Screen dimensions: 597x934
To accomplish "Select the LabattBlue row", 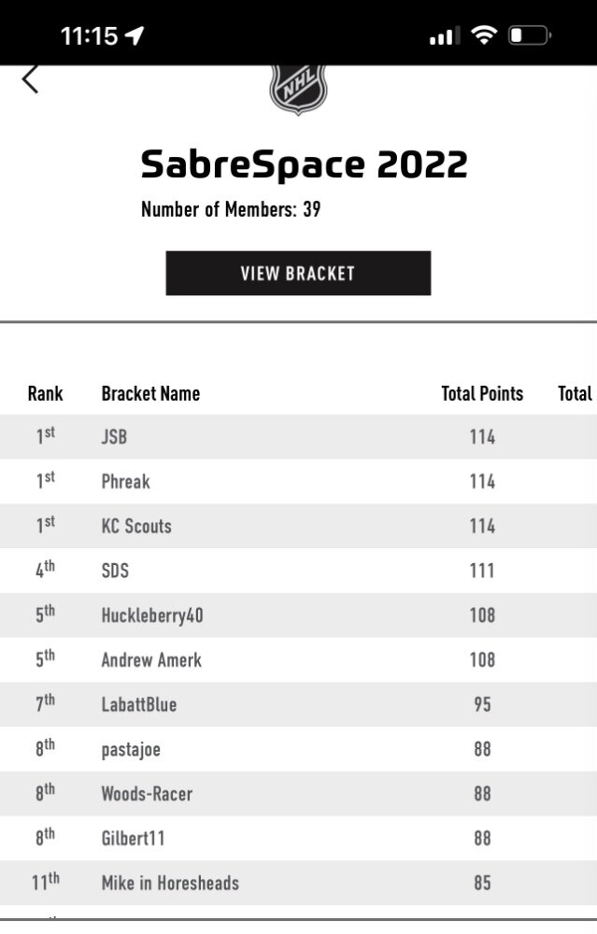I will tap(299, 704).
